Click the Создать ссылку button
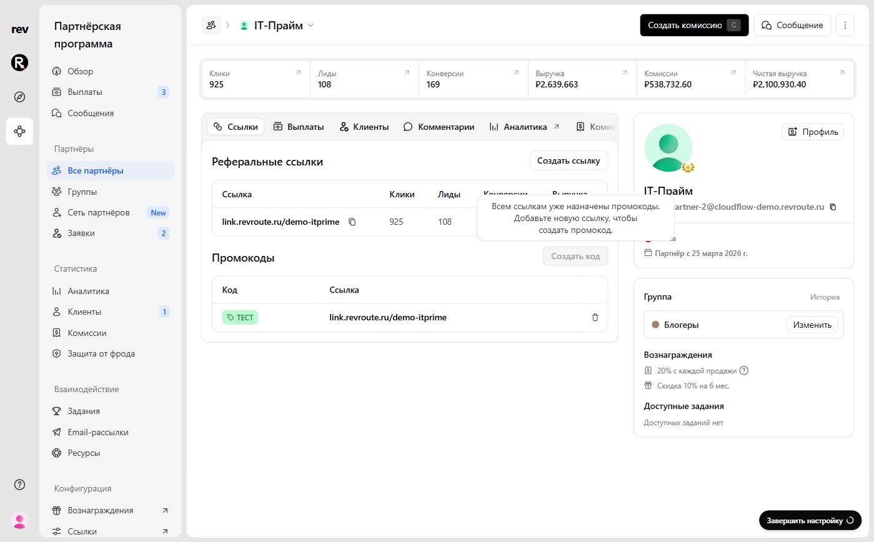Screen dimensions: 874x542 (569, 160)
